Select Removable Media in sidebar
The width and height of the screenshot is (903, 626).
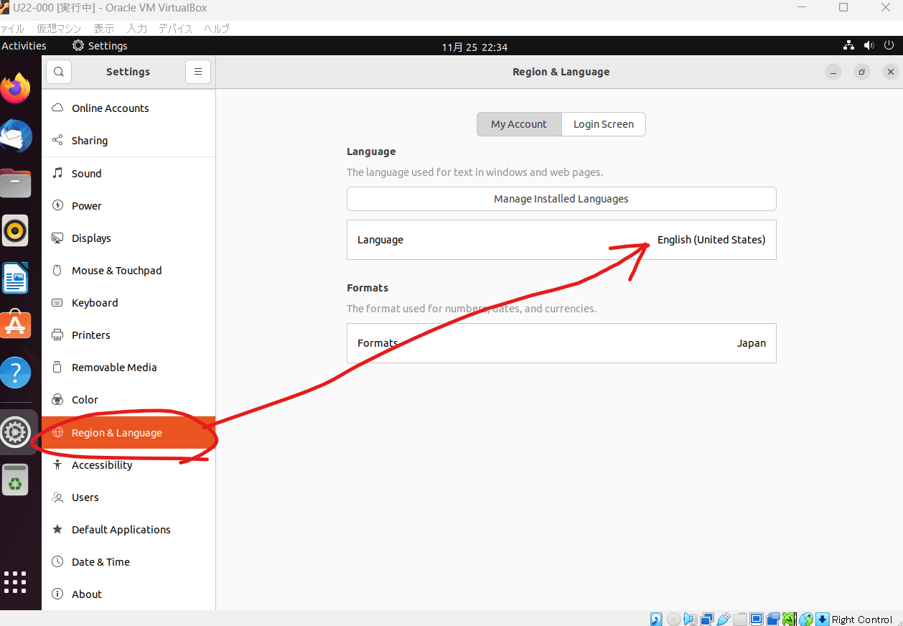click(x=128, y=368)
